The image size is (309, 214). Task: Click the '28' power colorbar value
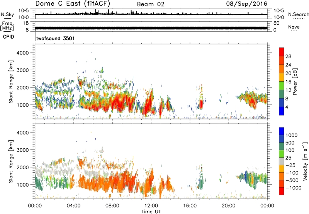(288, 56)
